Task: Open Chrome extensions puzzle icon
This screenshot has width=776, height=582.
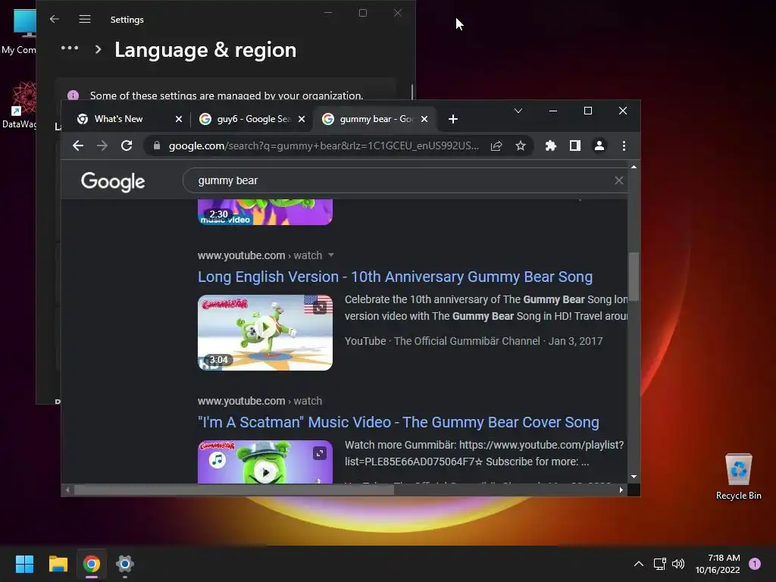Action: pos(551,145)
